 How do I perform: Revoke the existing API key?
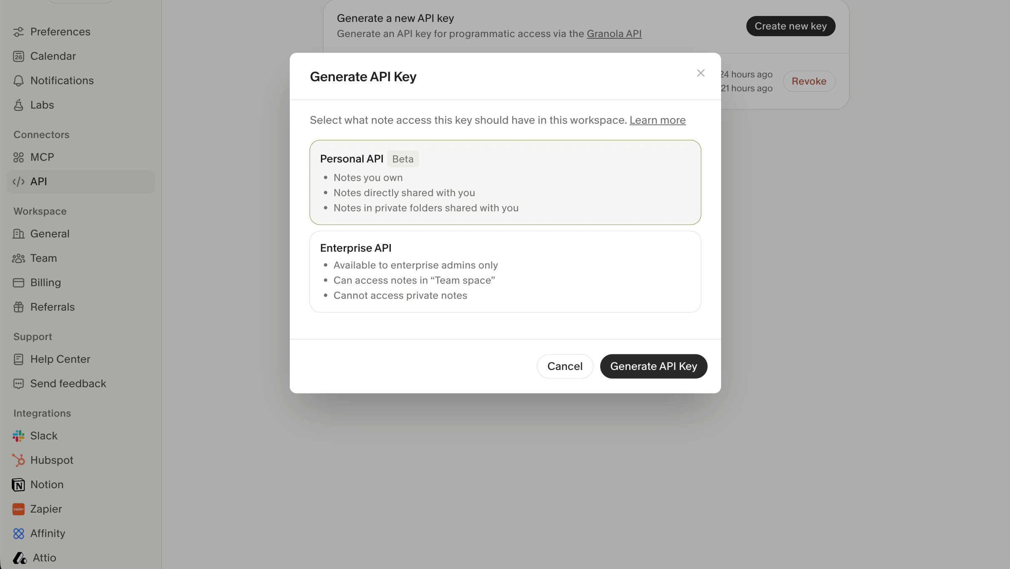[x=809, y=81]
